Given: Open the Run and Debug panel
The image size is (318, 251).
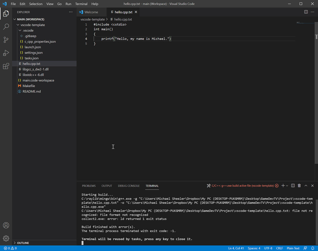Looking at the screenshot, I should [6, 53].
